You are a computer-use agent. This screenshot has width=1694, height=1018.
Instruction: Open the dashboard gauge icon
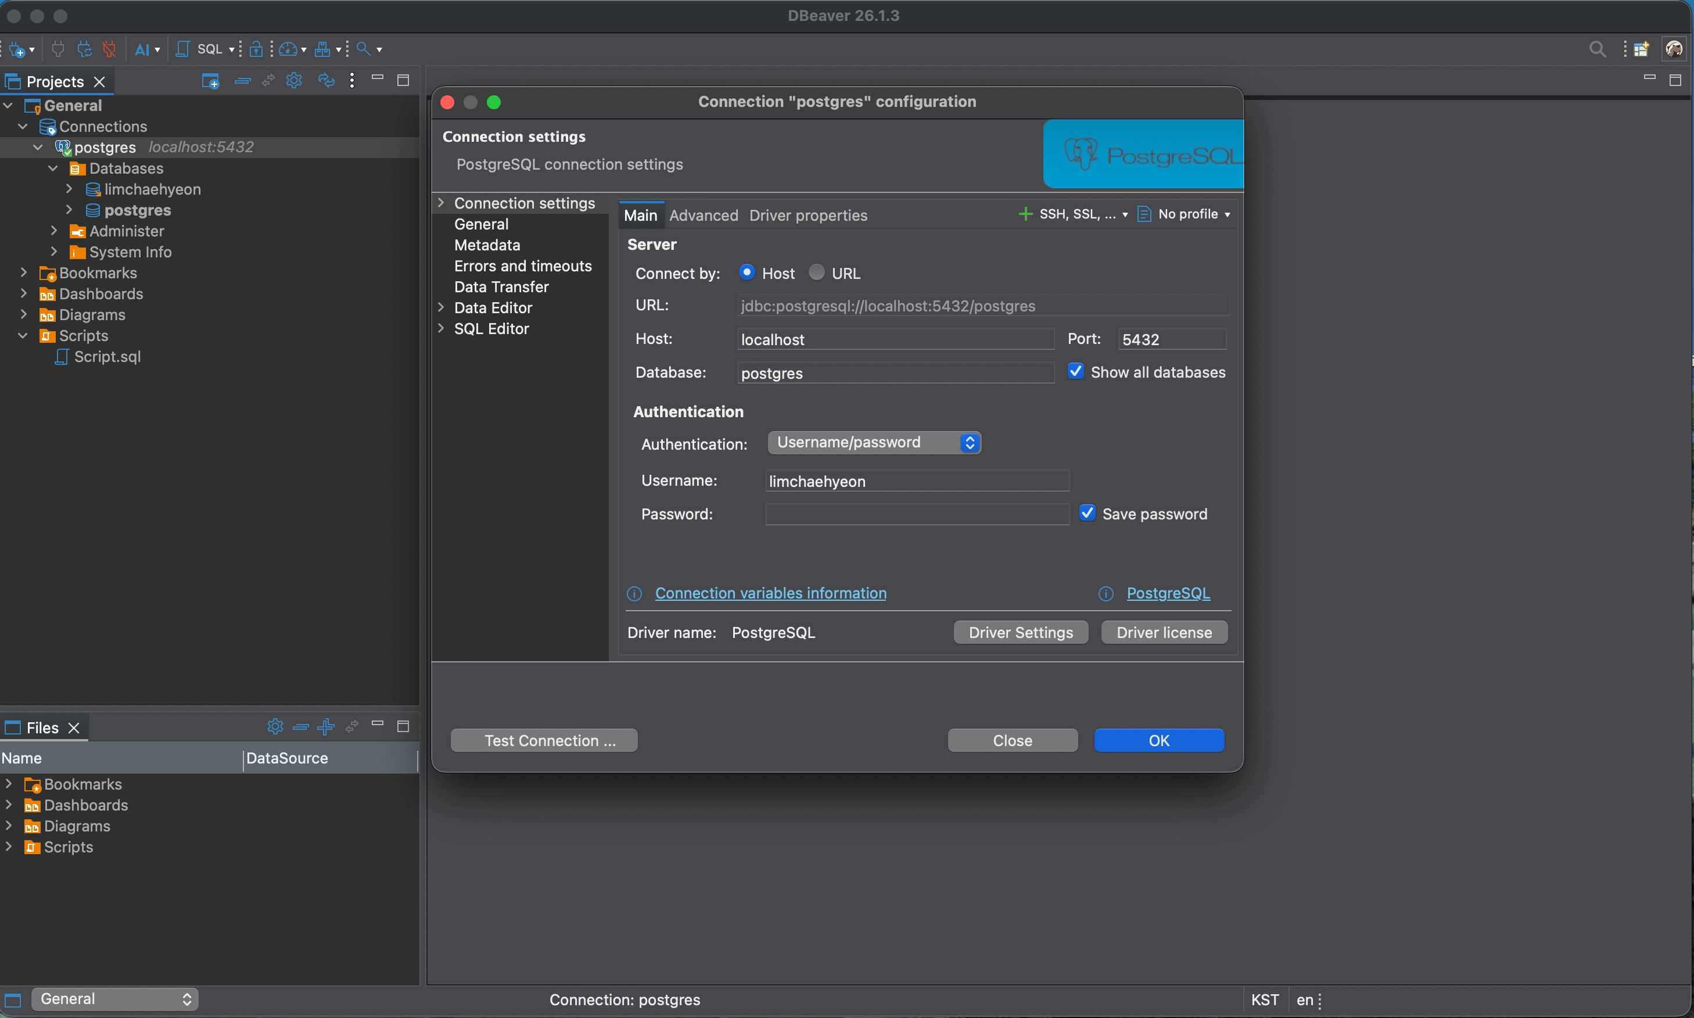pos(288,49)
